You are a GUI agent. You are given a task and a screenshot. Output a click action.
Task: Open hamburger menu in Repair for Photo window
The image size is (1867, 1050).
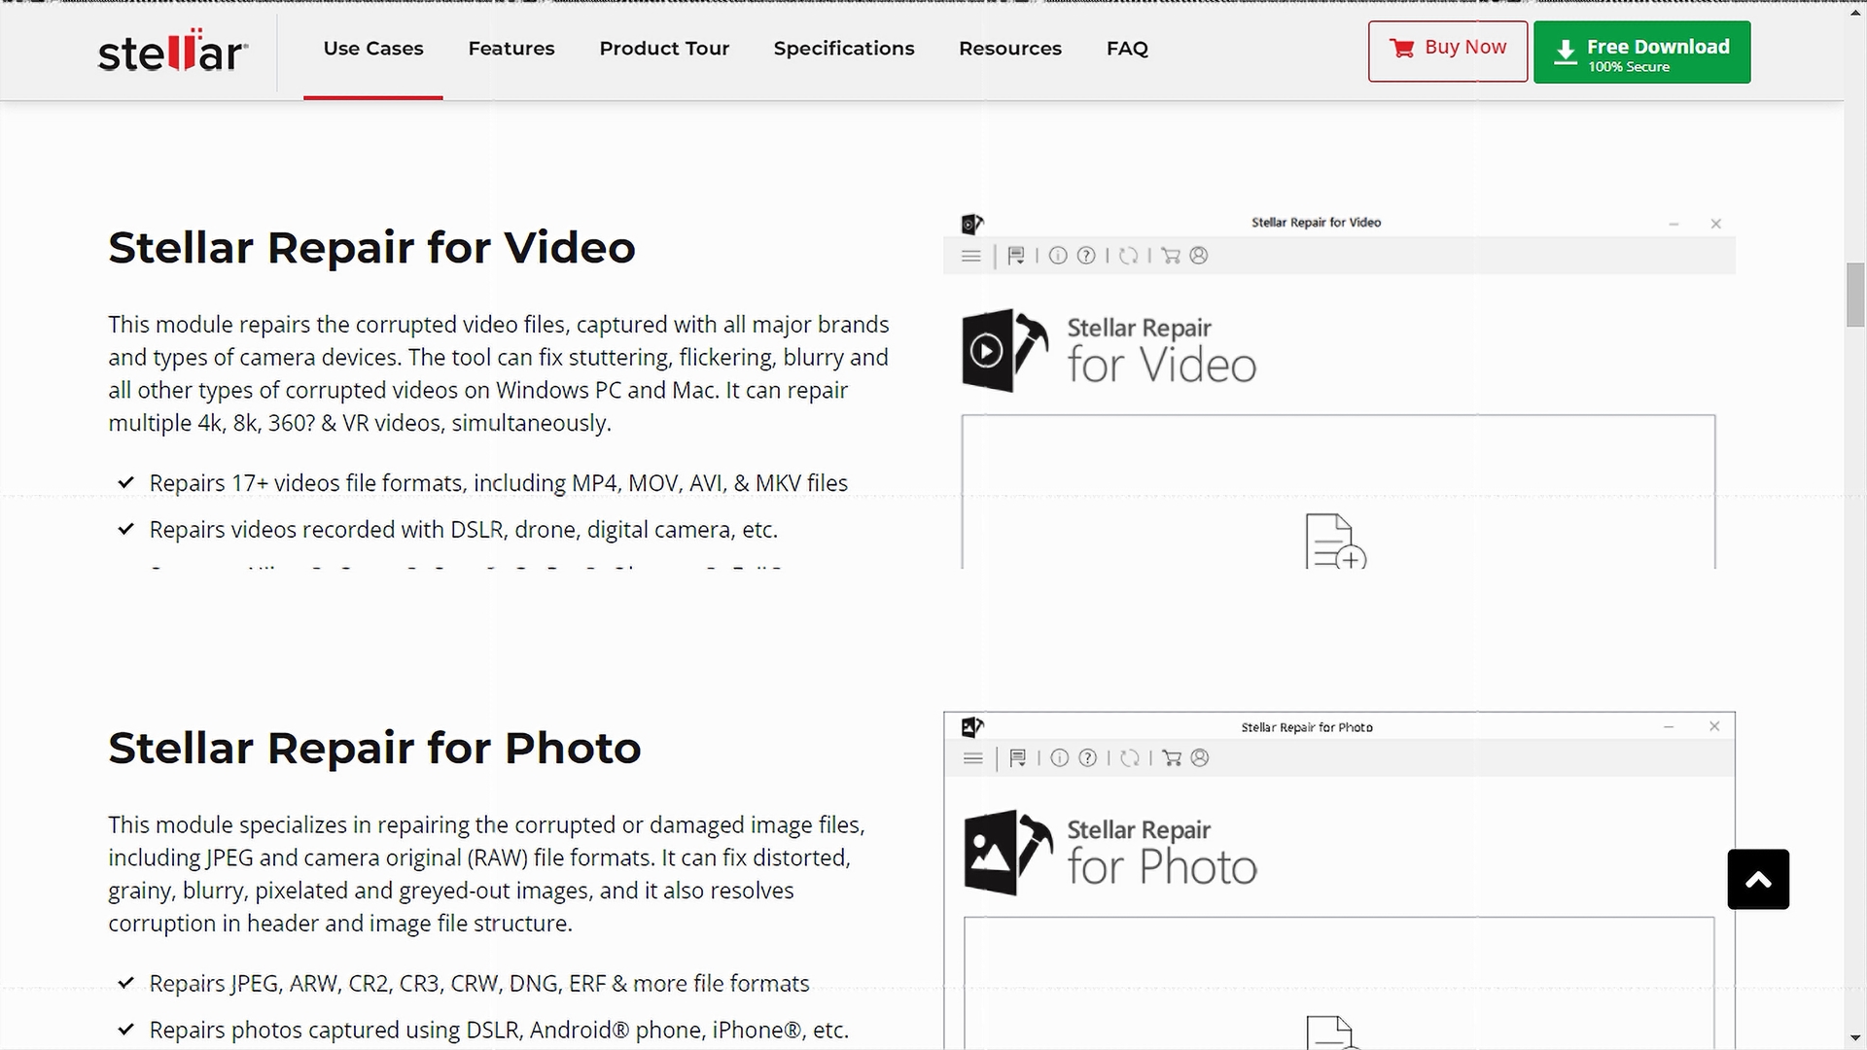(972, 758)
